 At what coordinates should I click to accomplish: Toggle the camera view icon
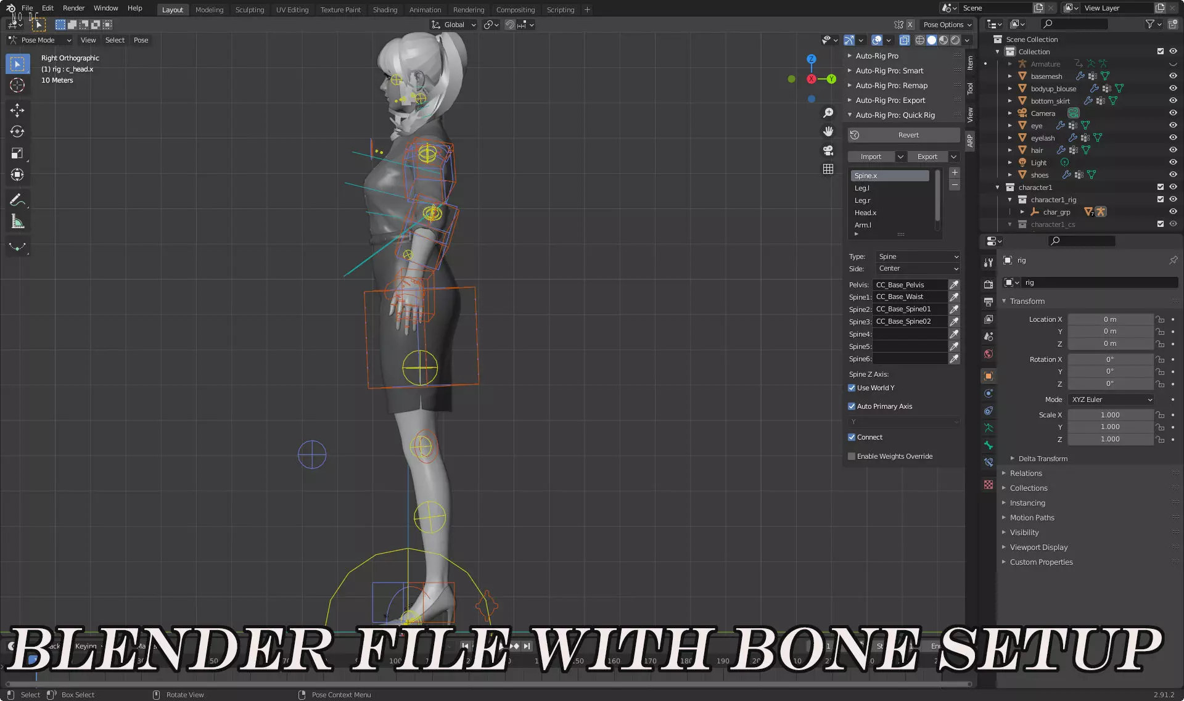tap(828, 150)
